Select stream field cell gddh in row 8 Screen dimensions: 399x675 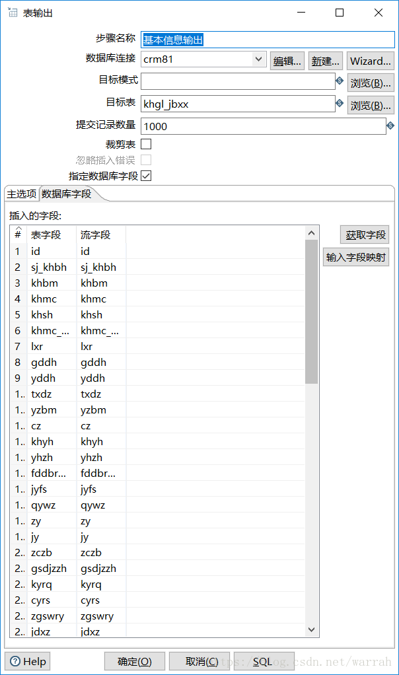[x=101, y=362]
